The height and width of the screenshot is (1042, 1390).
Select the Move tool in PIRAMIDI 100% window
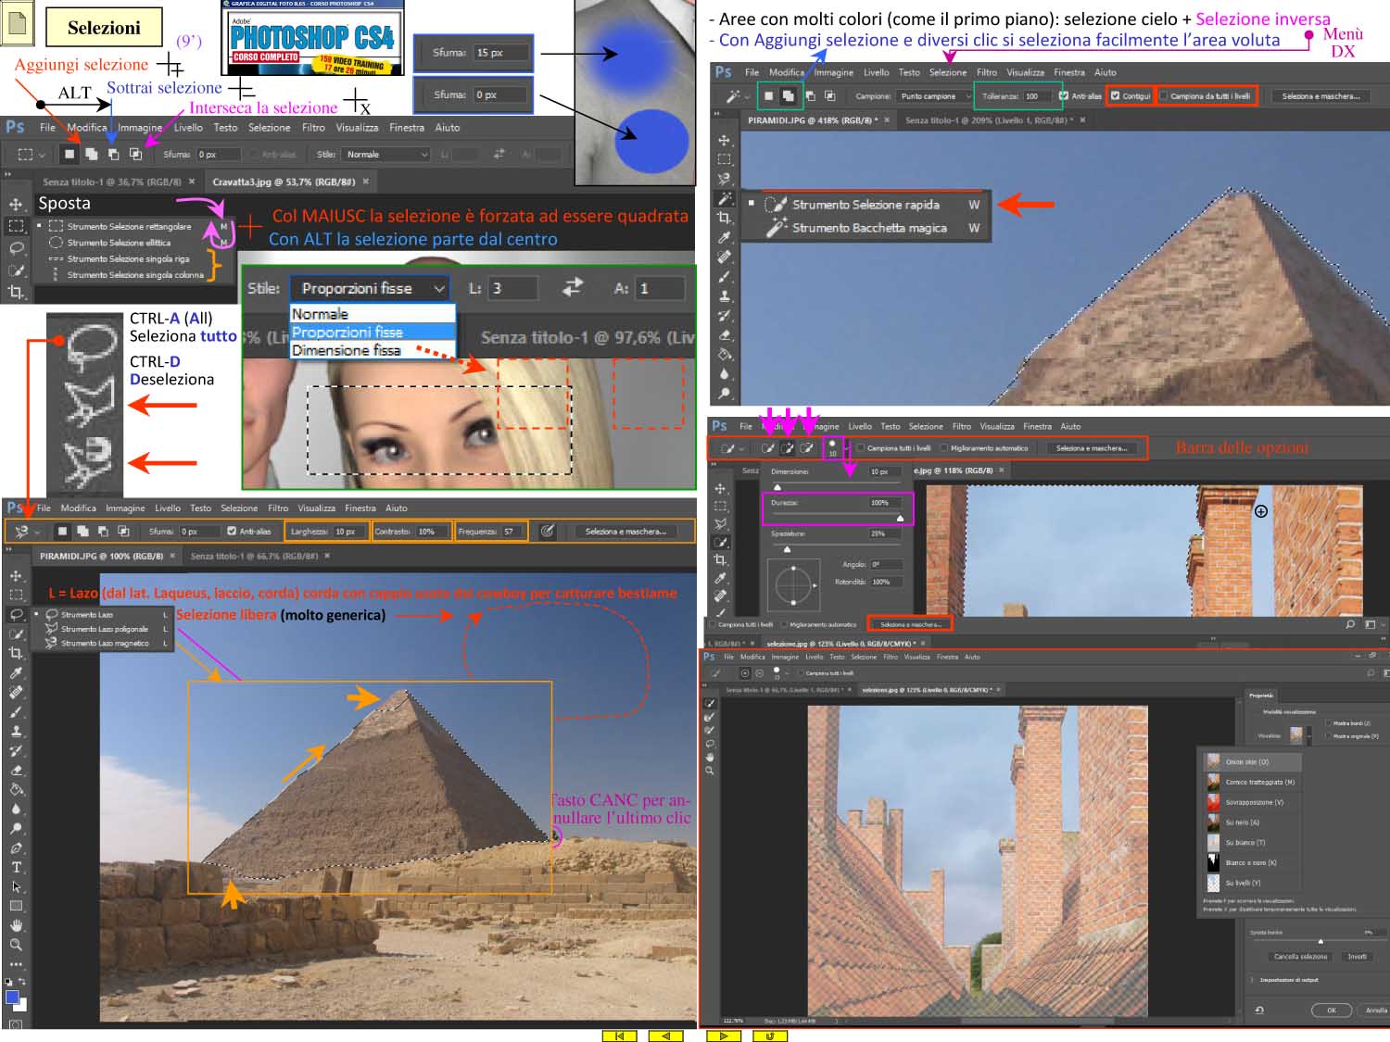pos(16,575)
